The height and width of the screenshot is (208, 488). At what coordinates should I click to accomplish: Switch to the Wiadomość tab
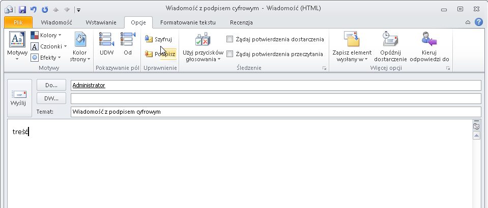click(56, 22)
